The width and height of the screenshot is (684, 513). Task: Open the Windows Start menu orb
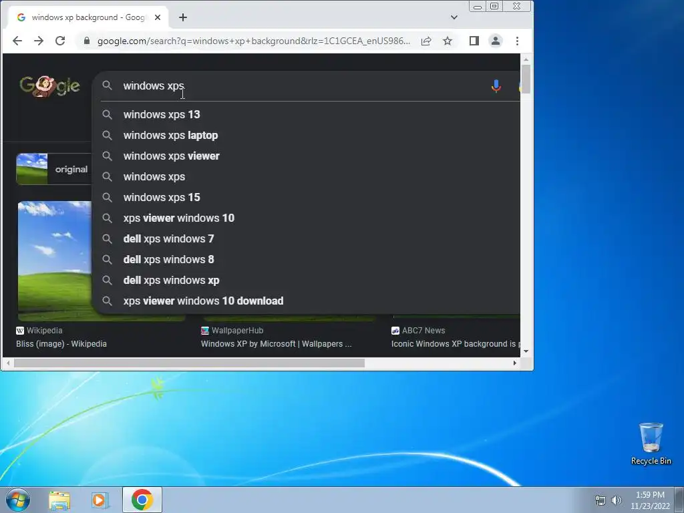18,500
